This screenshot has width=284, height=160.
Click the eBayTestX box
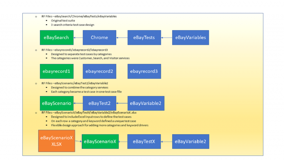click(x=144, y=141)
